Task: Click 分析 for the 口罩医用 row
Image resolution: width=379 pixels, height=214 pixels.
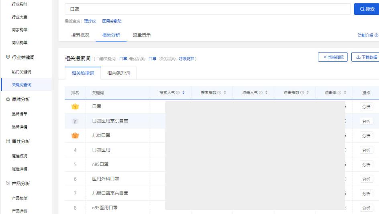Action: pyautogui.click(x=366, y=150)
